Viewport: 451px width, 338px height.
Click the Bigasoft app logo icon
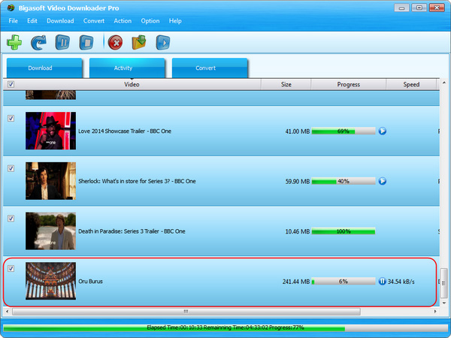pyautogui.click(x=11, y=8)
